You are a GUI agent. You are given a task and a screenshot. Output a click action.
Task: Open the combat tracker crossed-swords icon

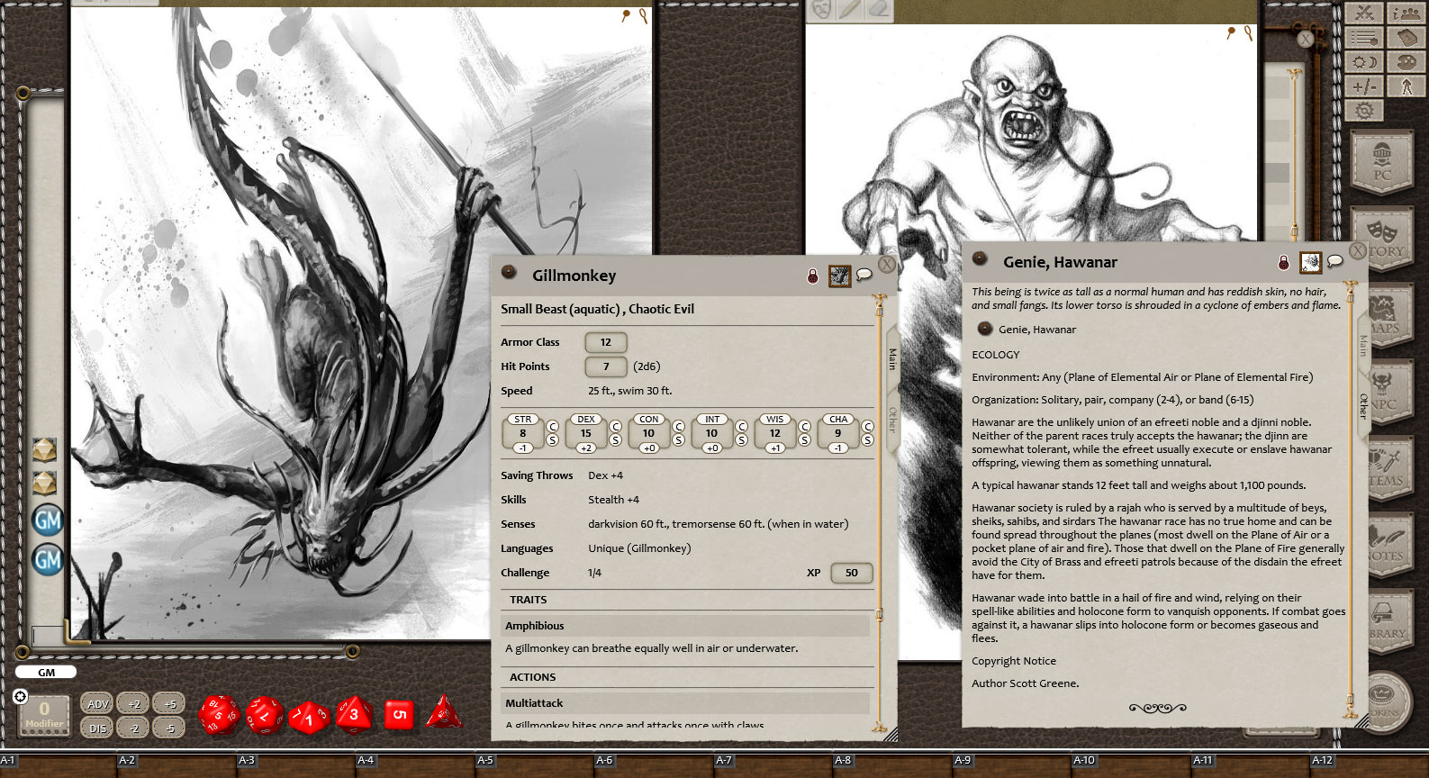(x=1365, y=13)
